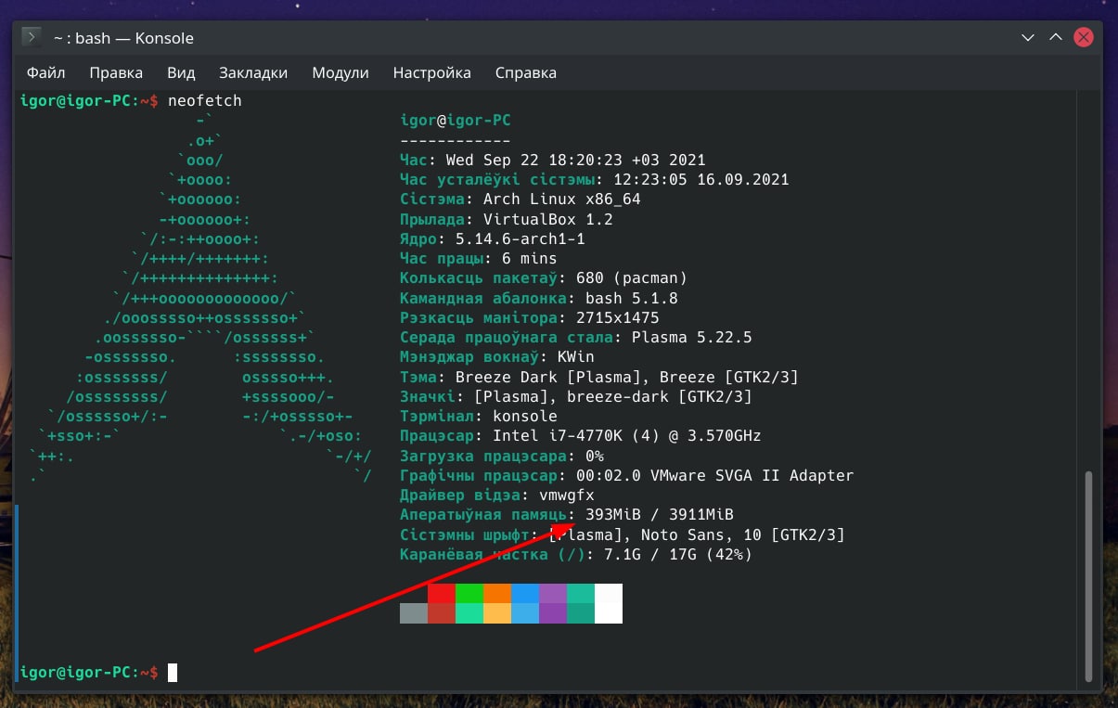Open the Модули menu
The height and width of the screenshot is (708, 1118).
[x=341, y=72]
